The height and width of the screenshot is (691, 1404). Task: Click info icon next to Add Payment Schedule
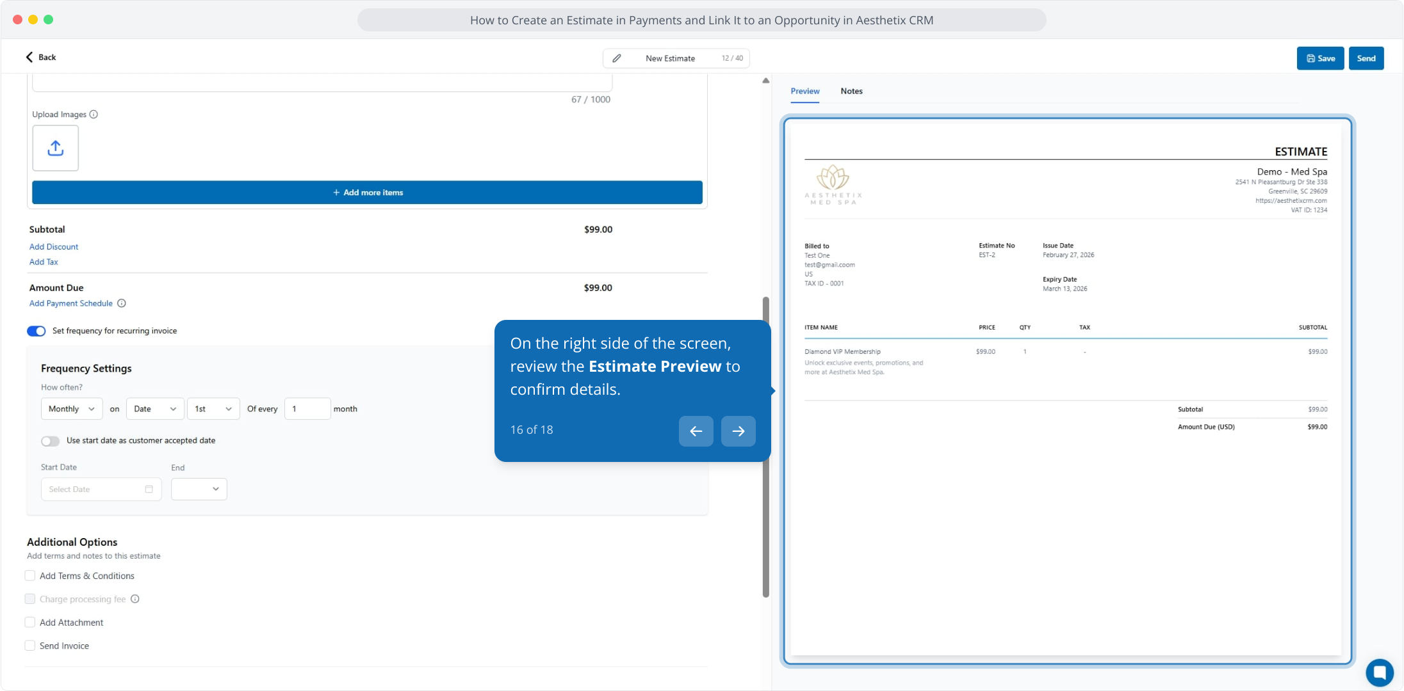pyautogui.click(x=122, y=303)
